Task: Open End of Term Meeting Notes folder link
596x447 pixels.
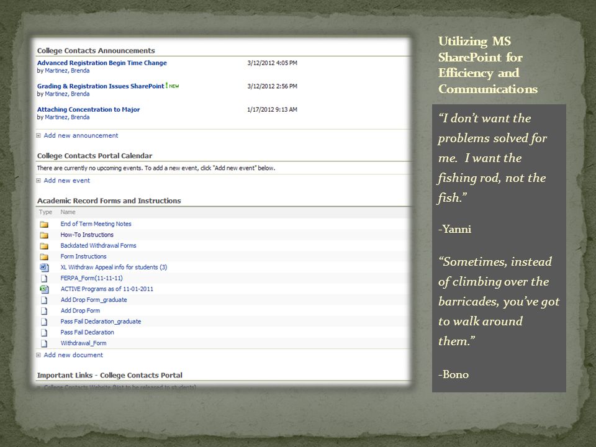Action: pyautogui.click(x=96, y=224)
